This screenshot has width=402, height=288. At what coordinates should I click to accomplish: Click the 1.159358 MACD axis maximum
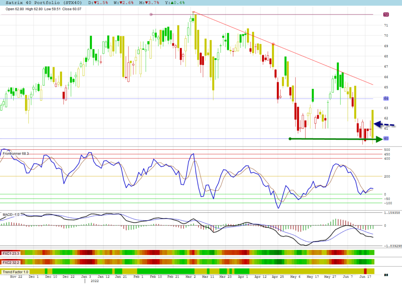392,213
